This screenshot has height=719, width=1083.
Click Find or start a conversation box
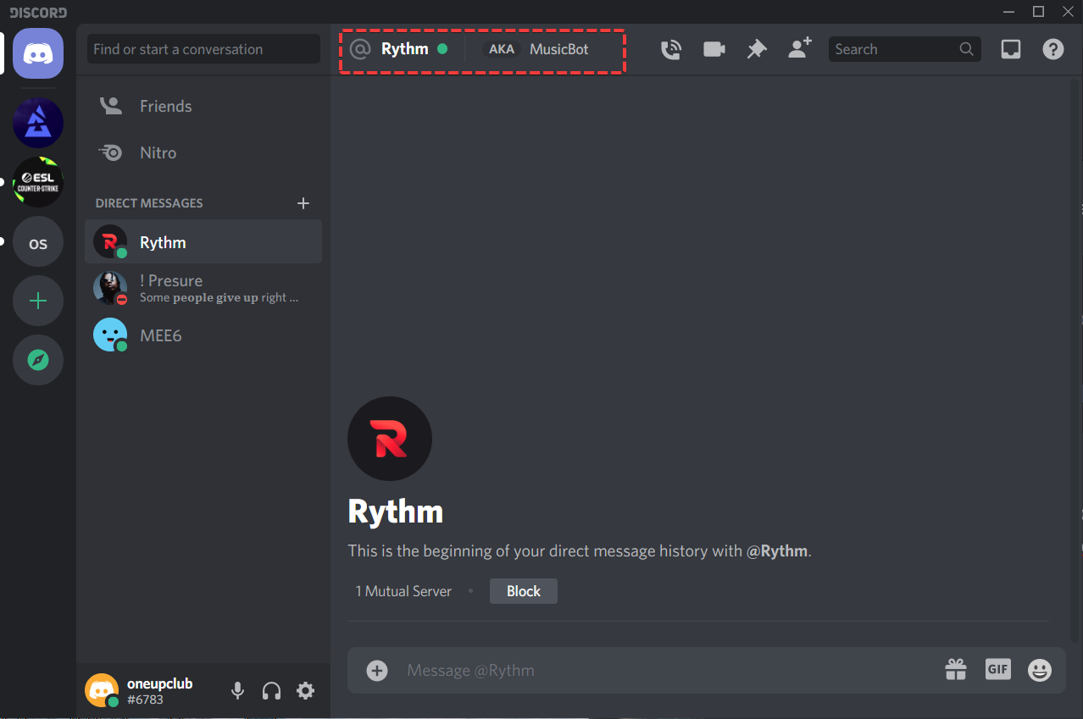(203, 49)
